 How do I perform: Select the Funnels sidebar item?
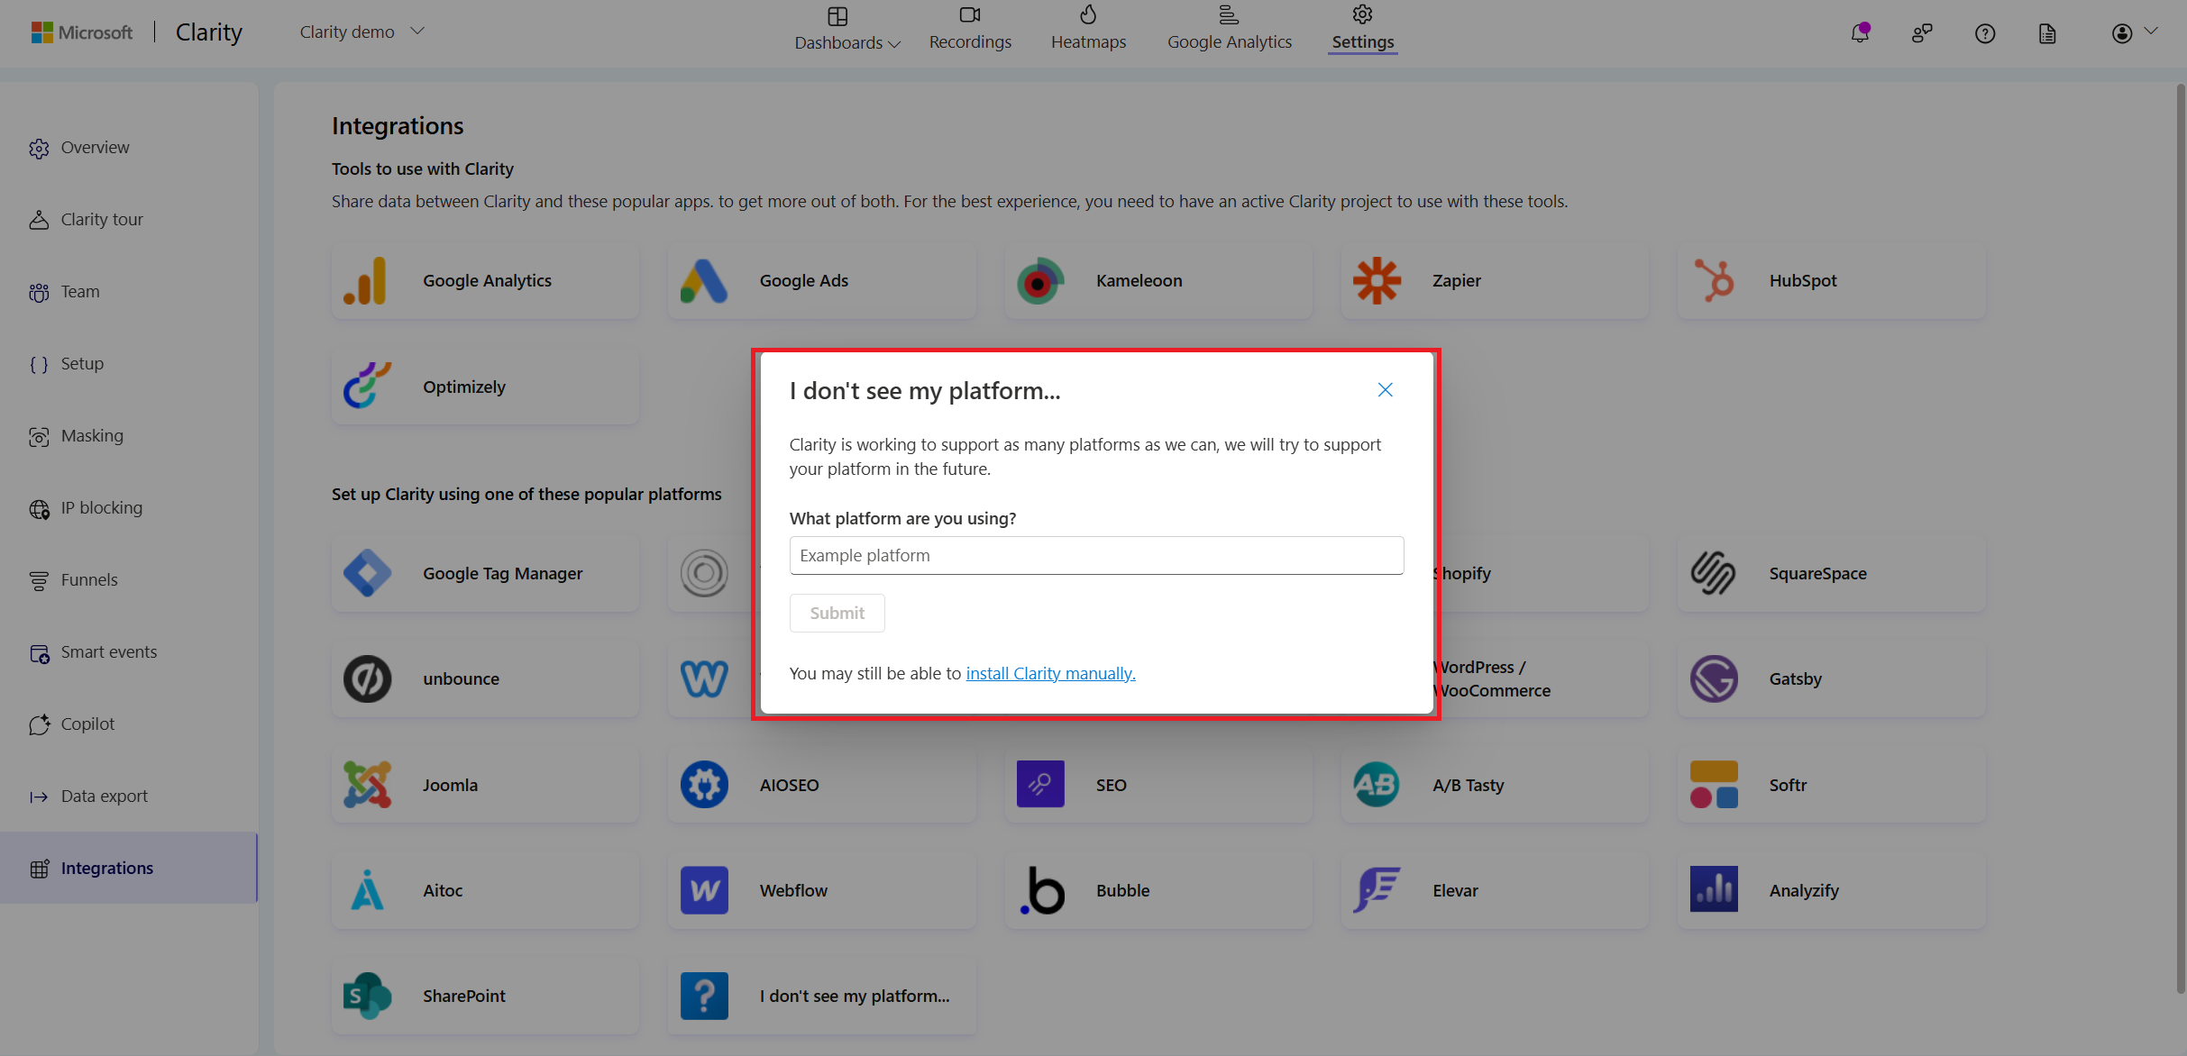(90, 579)
